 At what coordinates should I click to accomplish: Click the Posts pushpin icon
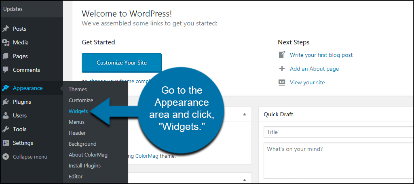pyautogui.click(x=6, y=29)
